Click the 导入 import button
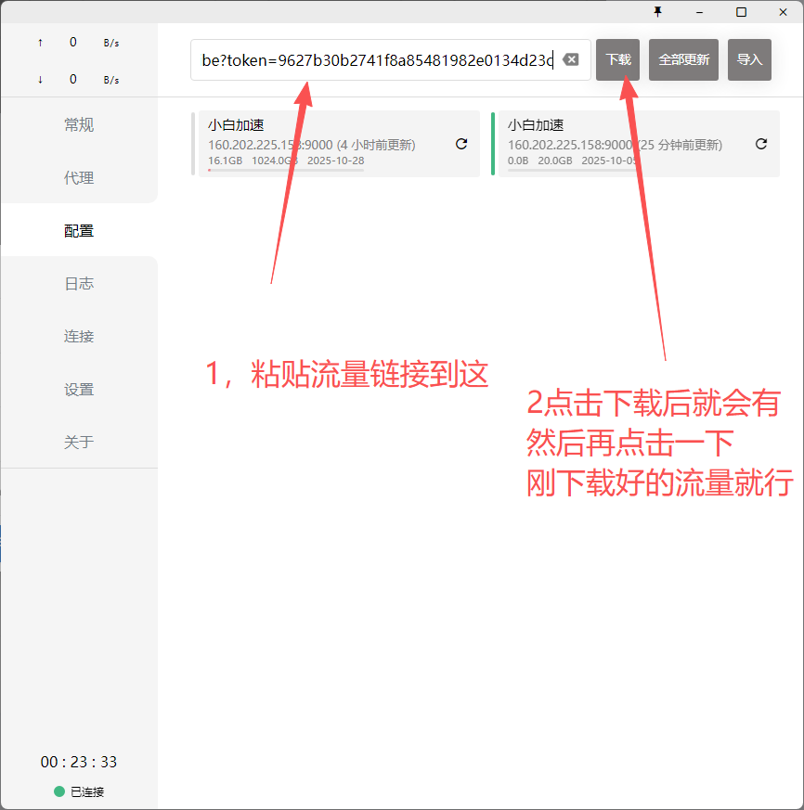The height and width of the screenshot is (810, 804). (749, 59)
